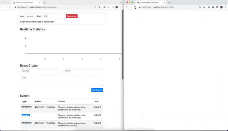Click the occupied badge in Events
The height and width of the screenshot is (131, 228).
(26, 115)
